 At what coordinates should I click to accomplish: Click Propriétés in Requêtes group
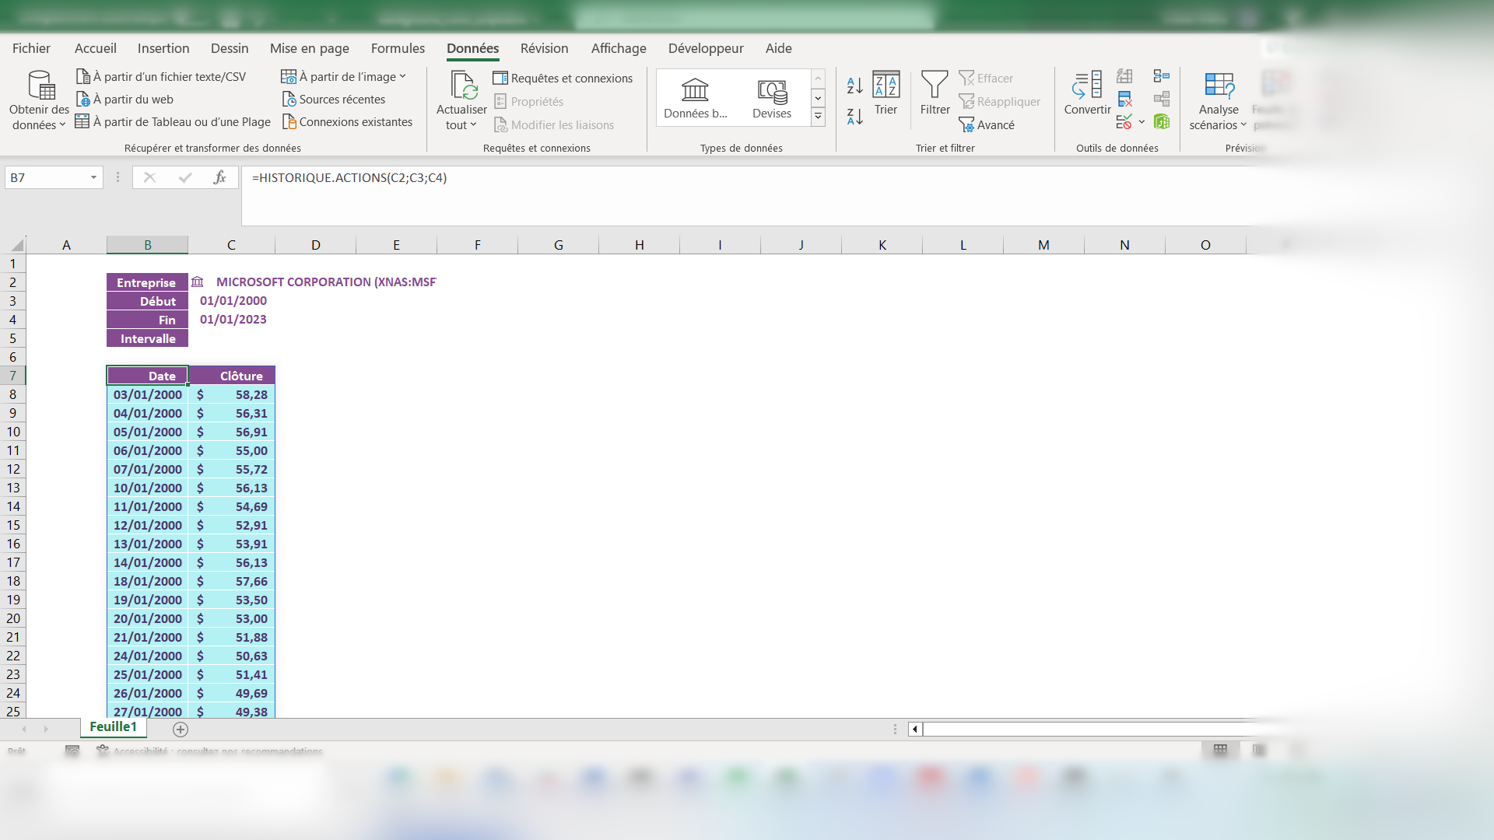click(528, 101)
